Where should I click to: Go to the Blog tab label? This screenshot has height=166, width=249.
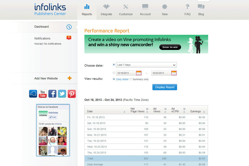(201, 14)
